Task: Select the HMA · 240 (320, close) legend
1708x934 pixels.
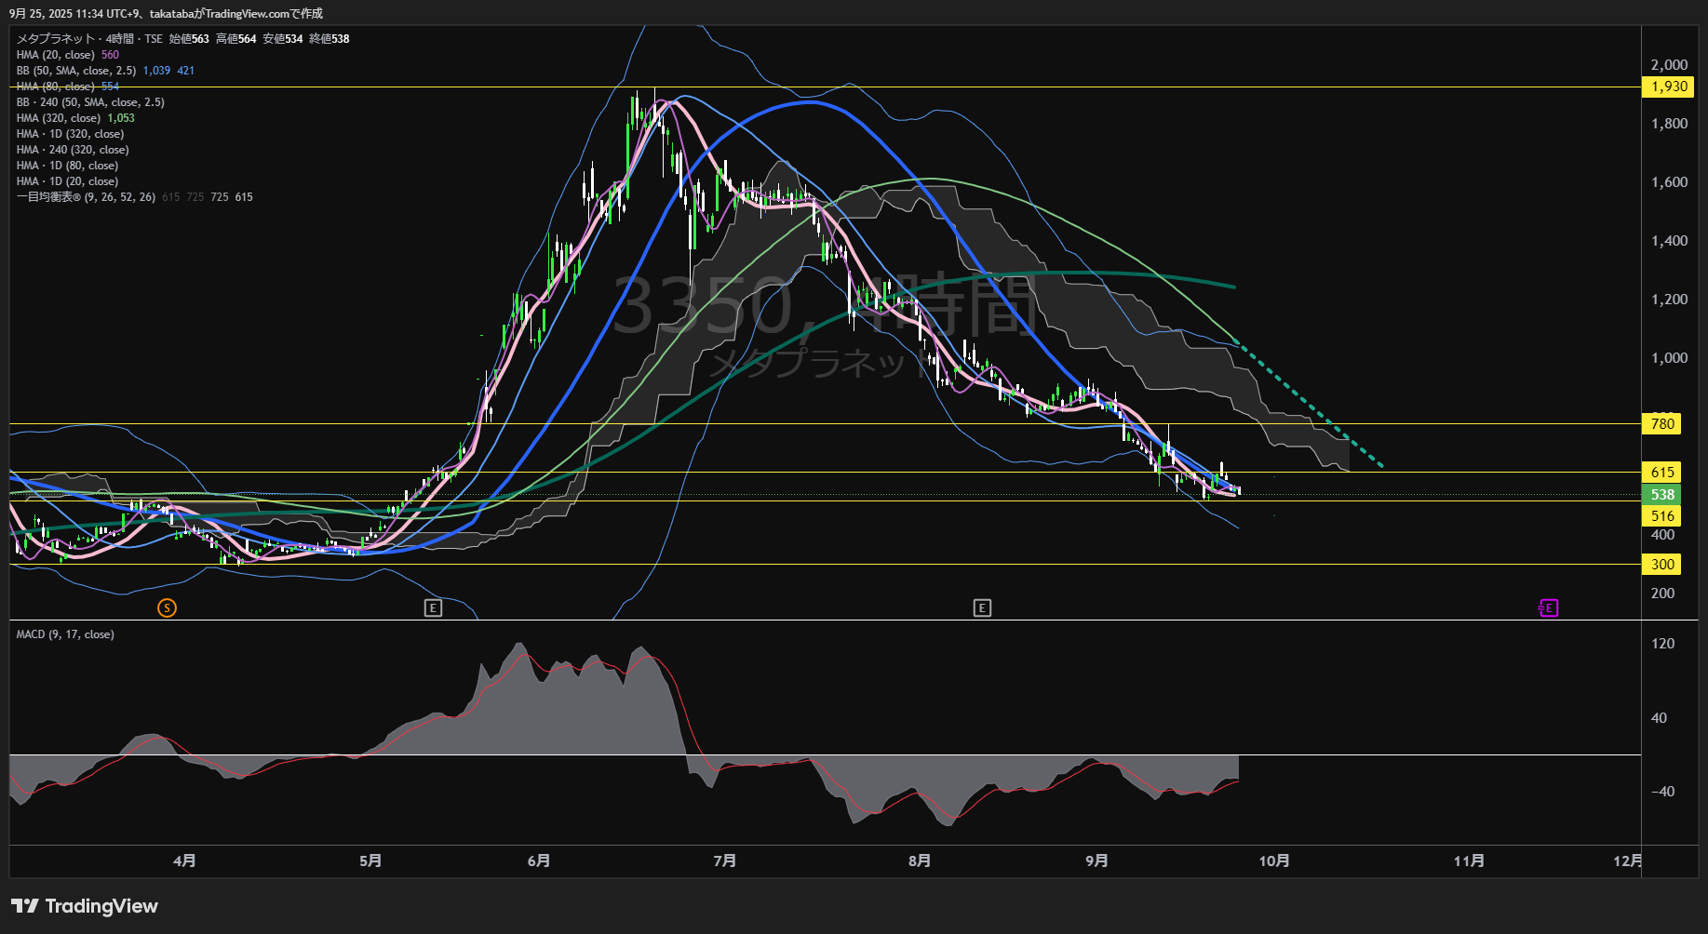Action: click(x=73, y=150)
